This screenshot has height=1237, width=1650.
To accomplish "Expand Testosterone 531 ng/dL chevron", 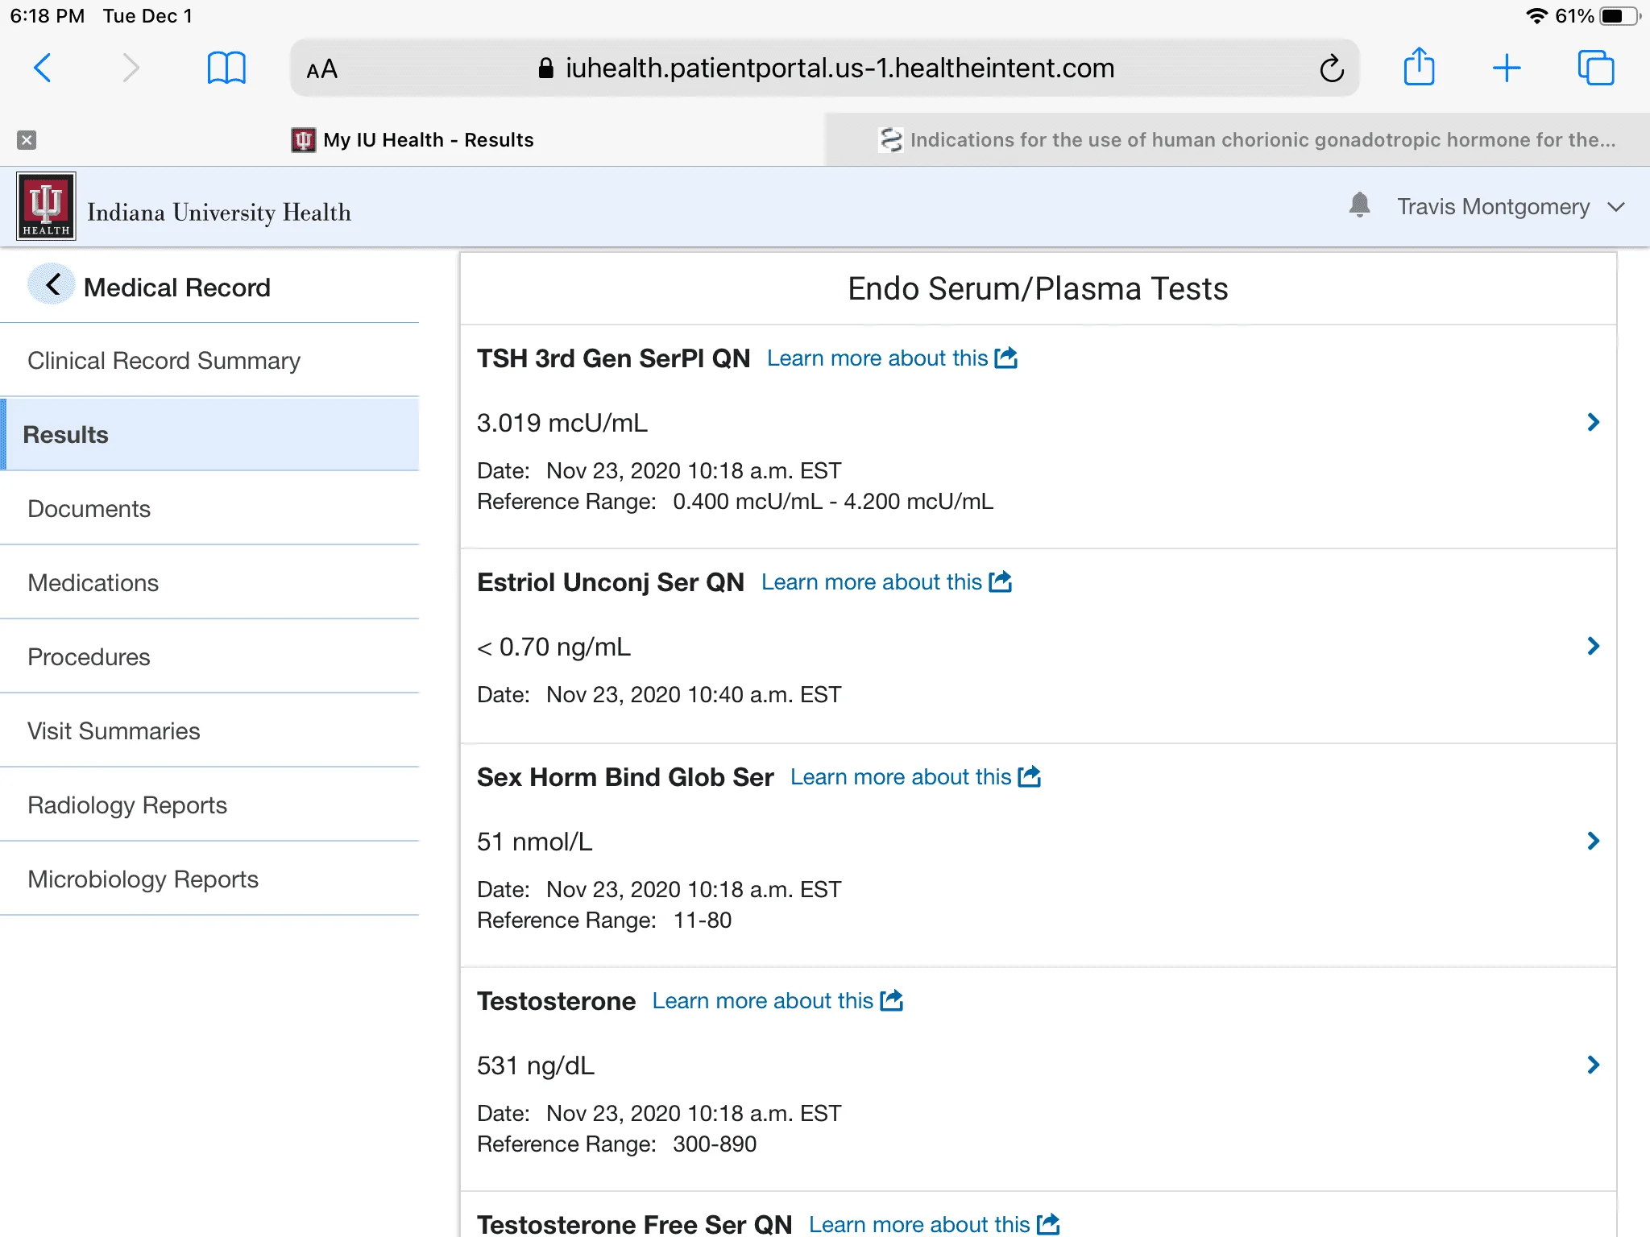I will coord(1593,1065).
